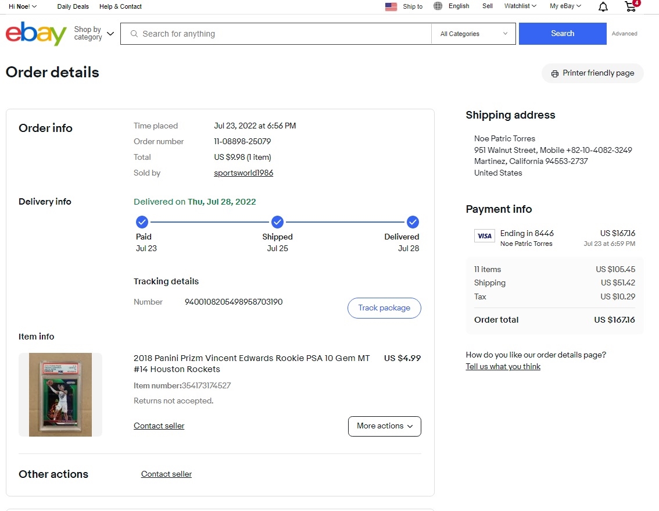Open All Categories dropdown
This screenshot has height=511, width=659.
[474, 34]
